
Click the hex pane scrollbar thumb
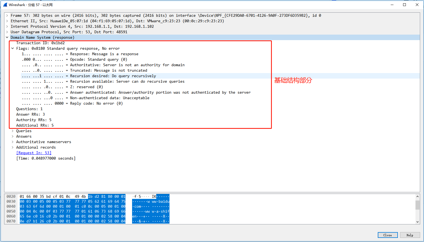417,205
